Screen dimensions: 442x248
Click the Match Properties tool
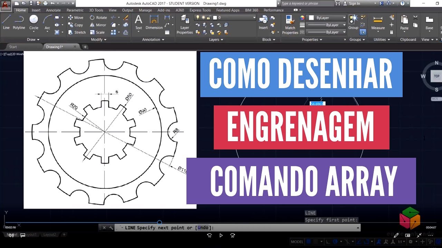tap(290, 25)
